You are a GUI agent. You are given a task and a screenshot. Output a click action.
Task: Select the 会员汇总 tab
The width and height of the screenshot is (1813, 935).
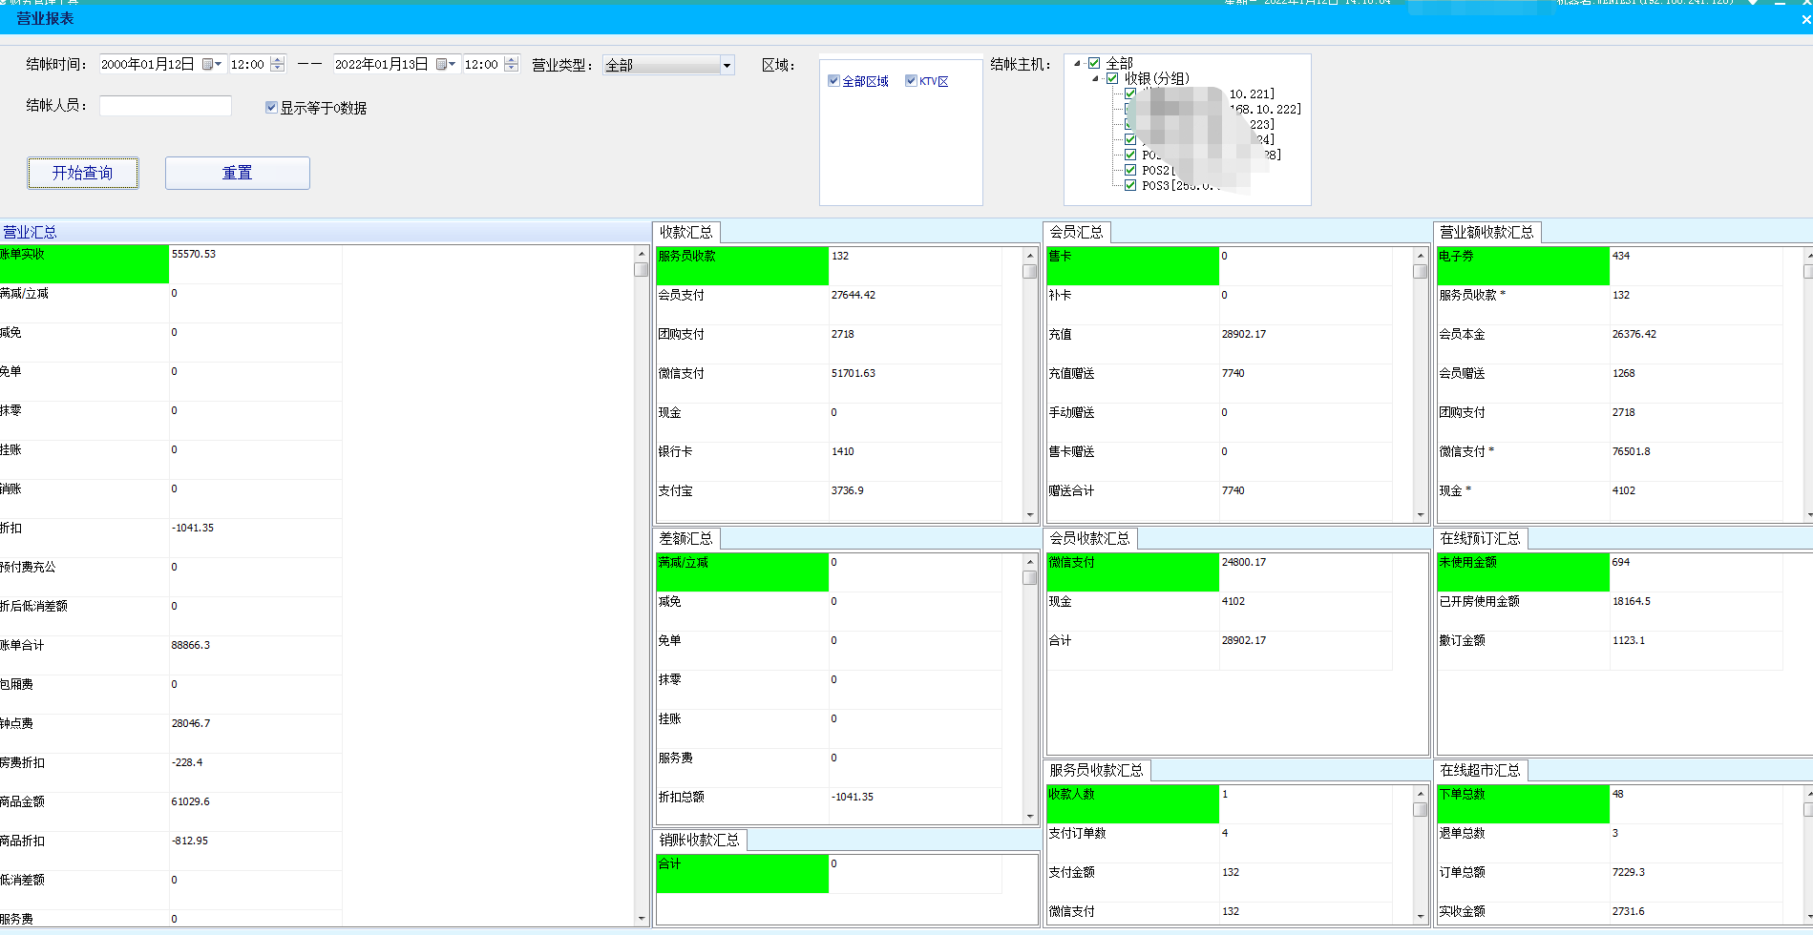coord(1077,232)
